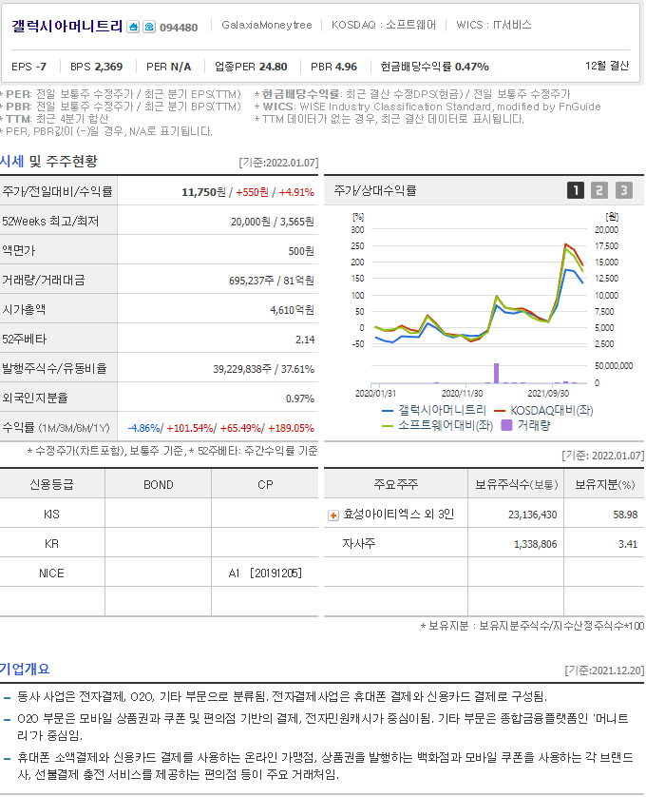
Task: Click the 갤럭시아머니트리 blue legend marker
Action: coord(388,411)
